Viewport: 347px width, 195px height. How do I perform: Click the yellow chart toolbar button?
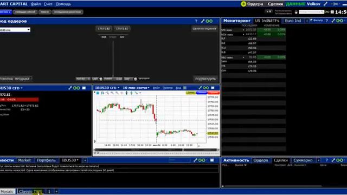point(190,93)
